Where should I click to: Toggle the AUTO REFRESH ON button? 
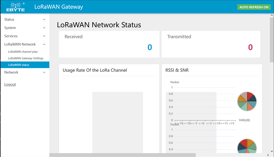click(254, 7)
